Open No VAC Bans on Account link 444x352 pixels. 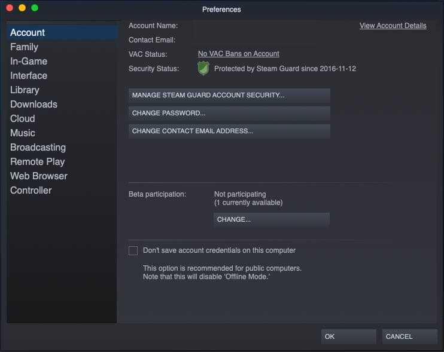(x=238, y=54)
